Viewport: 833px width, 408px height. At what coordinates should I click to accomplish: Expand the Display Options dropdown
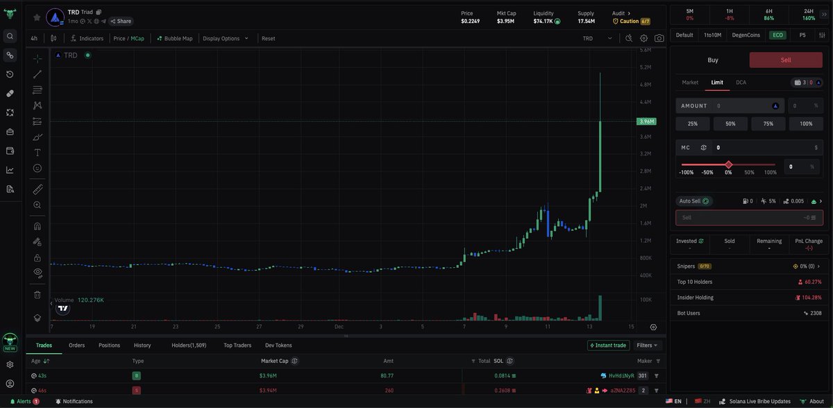(x=226, y=38)
